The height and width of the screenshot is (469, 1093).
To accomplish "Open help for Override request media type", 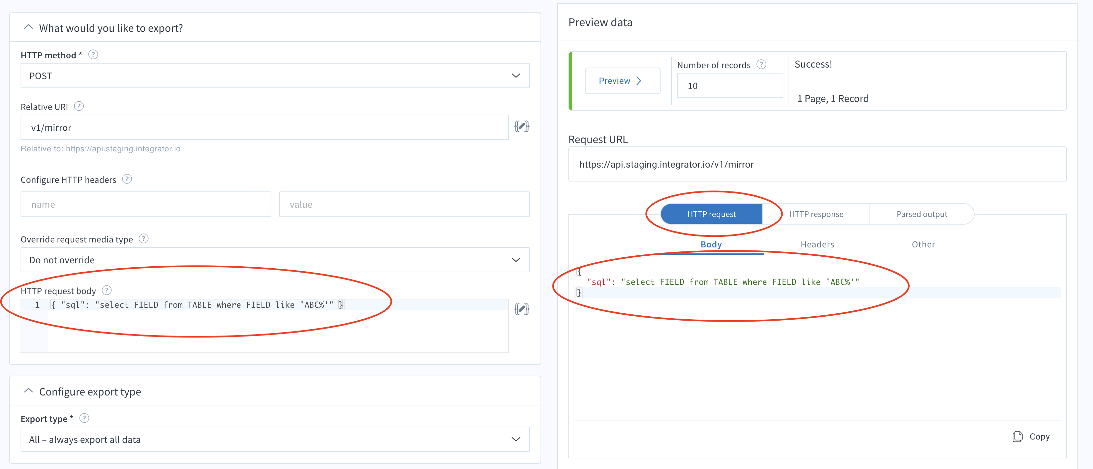I will coord(144,238).
